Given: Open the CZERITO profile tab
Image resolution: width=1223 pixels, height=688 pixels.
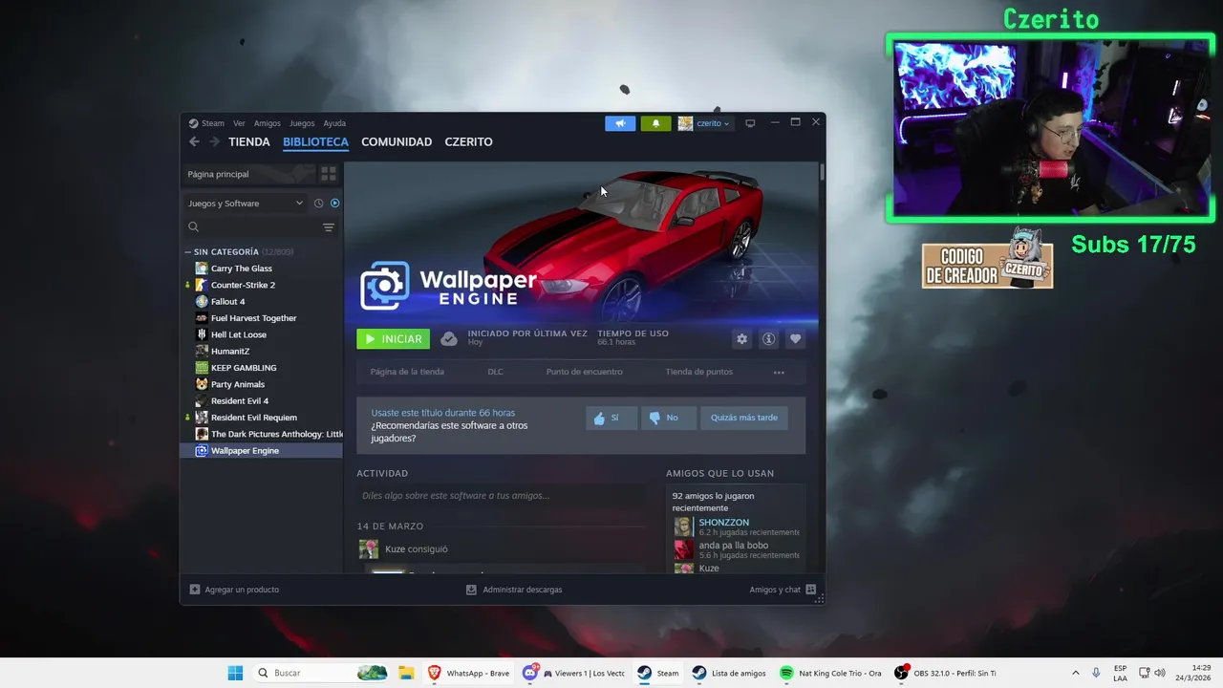Looking at the screenshot, I should coord(469,141).
